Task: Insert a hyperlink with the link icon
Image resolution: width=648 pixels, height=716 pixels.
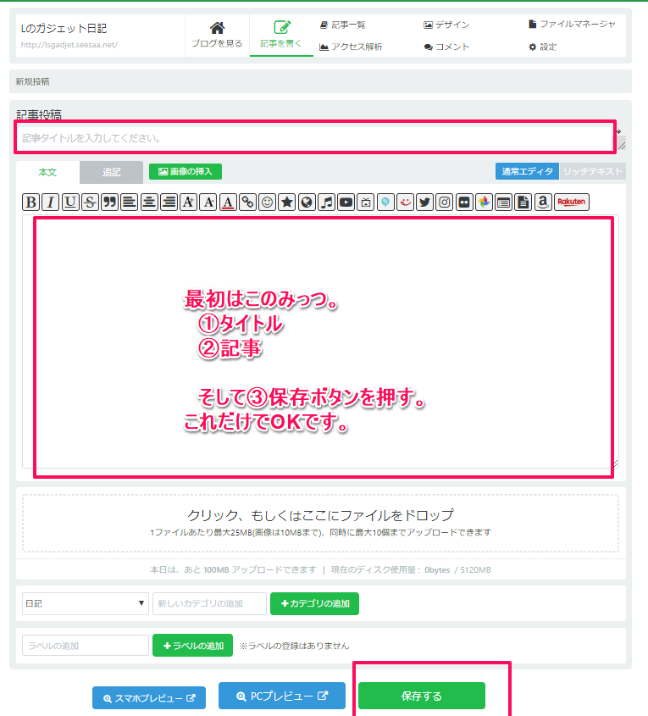Action: (247, 202)
